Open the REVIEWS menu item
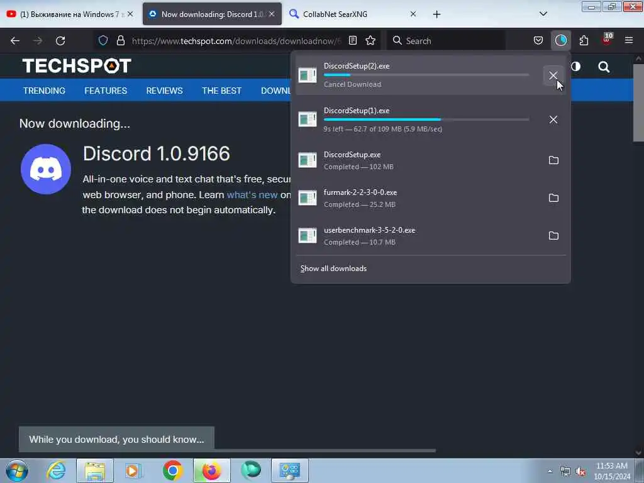This screenshot has width=644, height=483. 164,91
